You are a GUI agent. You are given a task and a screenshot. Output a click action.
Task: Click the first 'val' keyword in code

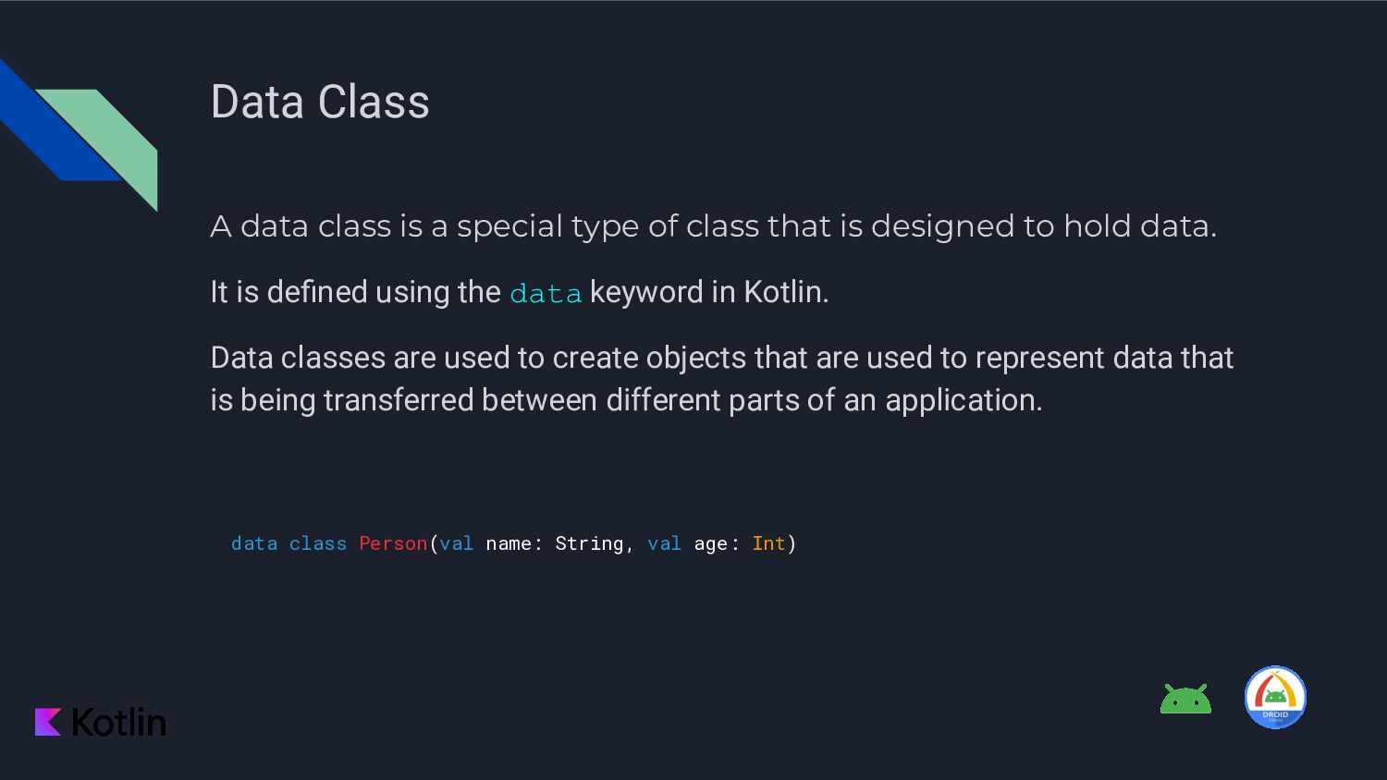point(457,543)
